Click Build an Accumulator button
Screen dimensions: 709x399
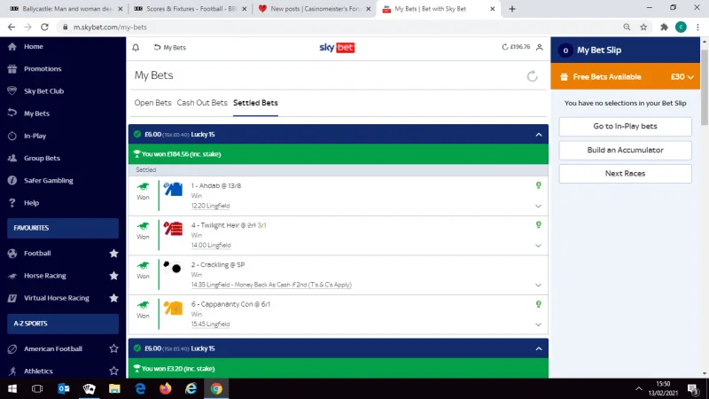click(x=625, y=150)
